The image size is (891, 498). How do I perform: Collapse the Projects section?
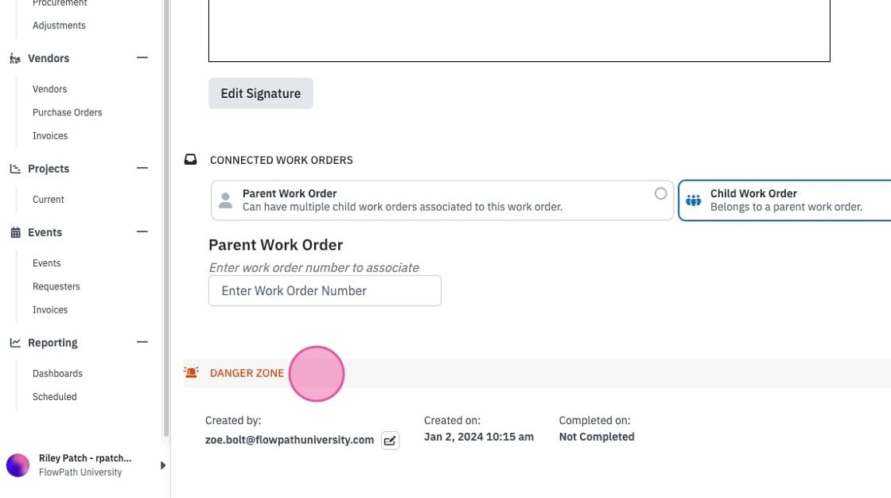click(142, 169)
